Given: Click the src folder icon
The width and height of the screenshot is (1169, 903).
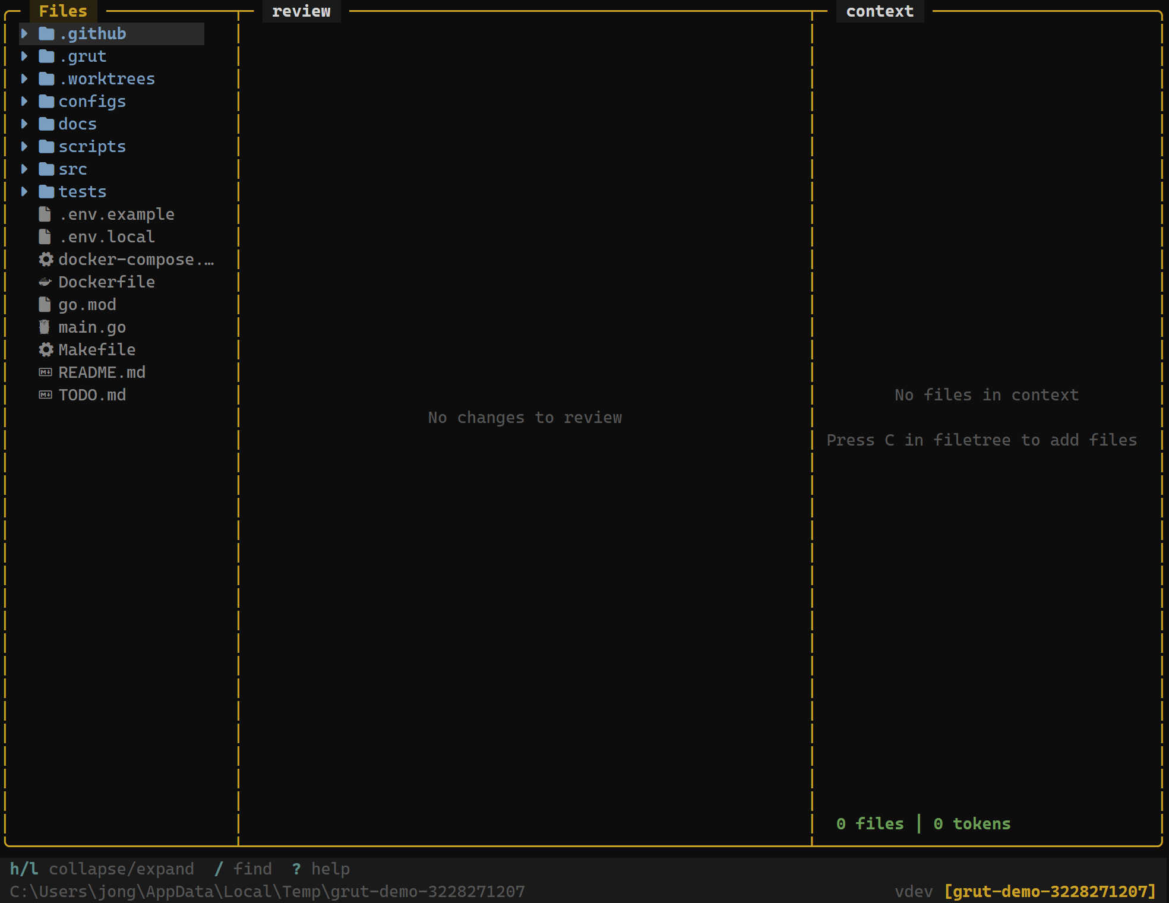Looking at the screenshot, I should point(46,169).
